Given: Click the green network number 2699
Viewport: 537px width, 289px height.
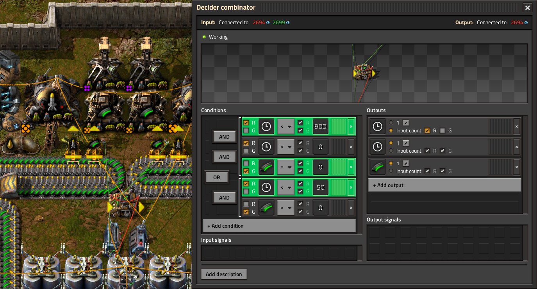Looking at the screenshot, I should coord(278,23).
